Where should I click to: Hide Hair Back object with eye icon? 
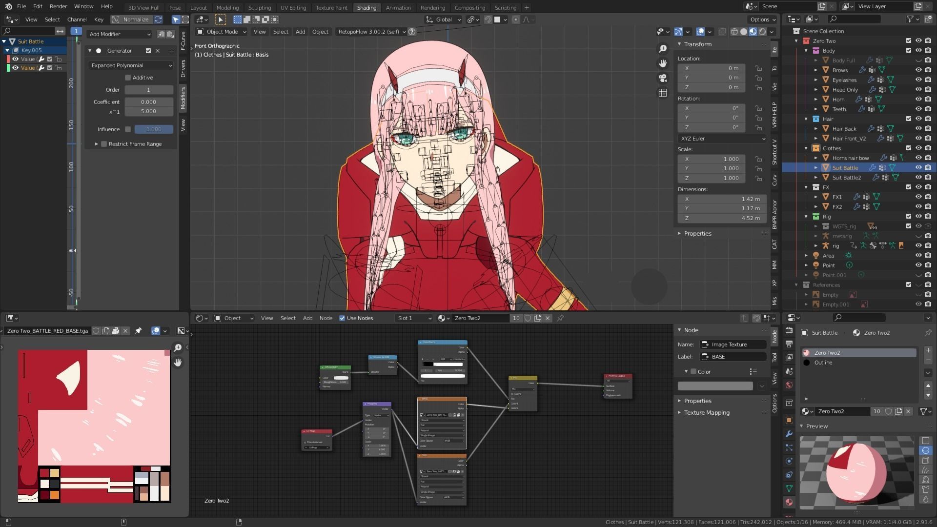click(918, 129)
